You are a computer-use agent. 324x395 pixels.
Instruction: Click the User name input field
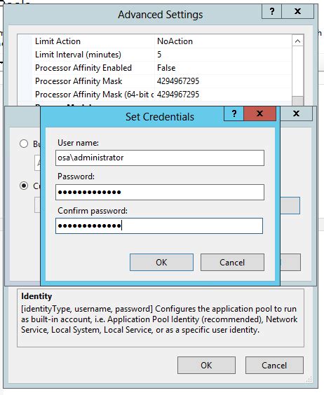point(160,158)
